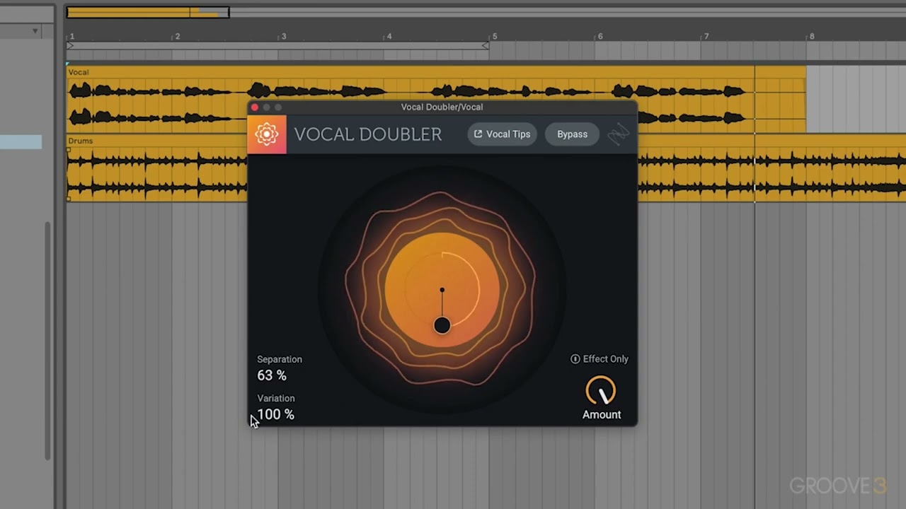The height and width of the screenshot is (509, 906).
Task: Click bar 5 on the timeline ruler
Action: point(495,36)
